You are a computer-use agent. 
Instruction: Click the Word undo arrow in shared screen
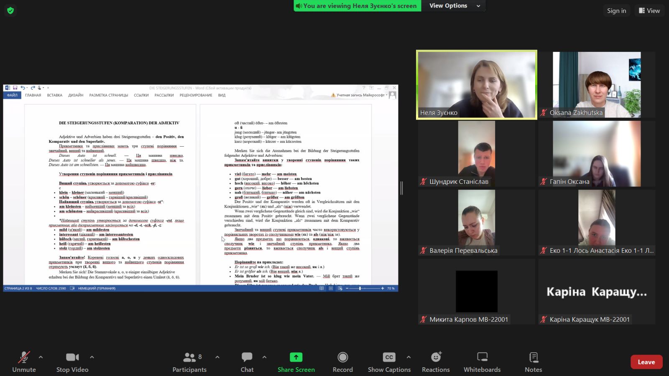pos(23,88)
